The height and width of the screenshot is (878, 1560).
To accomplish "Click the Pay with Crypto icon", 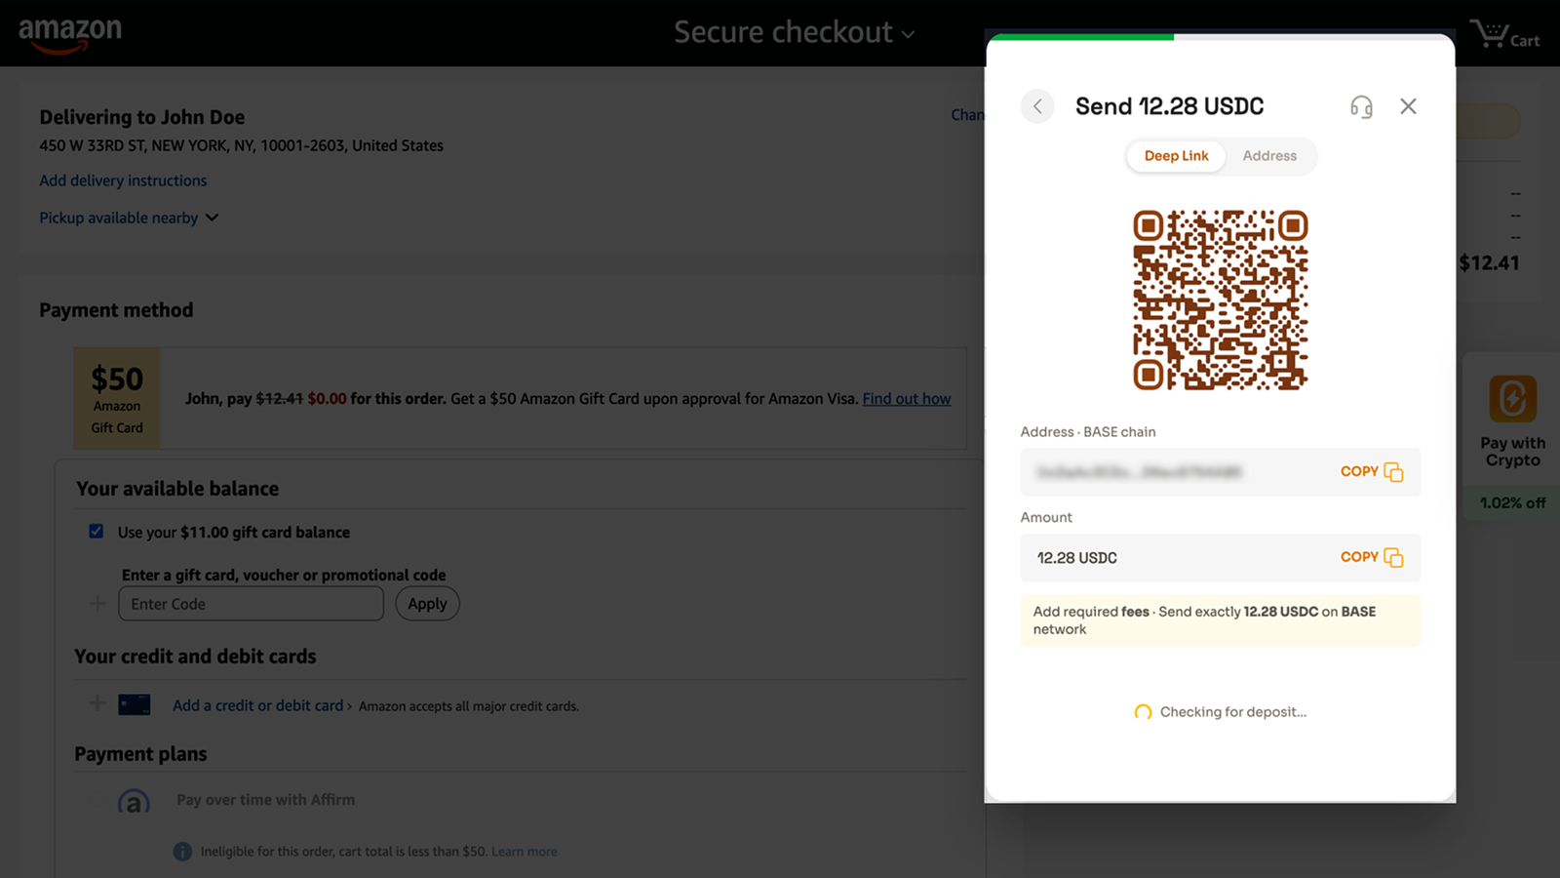I will (x=1512, y=399).
